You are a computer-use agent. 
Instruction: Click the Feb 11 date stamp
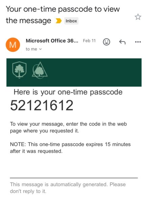point(89,41)
